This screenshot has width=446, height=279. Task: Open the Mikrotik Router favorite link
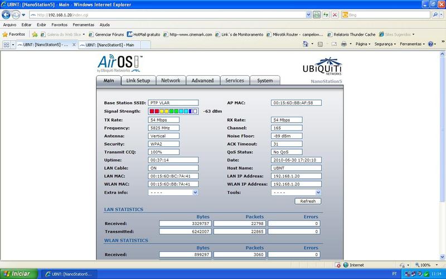tap(295, 35)
